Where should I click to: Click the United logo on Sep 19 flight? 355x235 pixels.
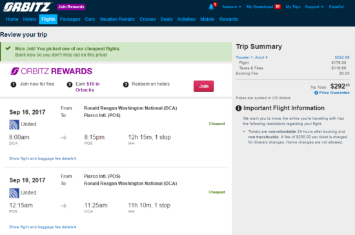pyautogui.click(x=14, y=193)
